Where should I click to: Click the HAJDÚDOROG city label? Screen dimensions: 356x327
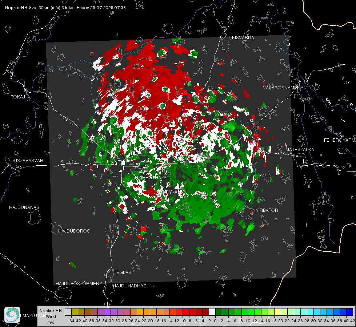pyautogui.click(x=74, y=231)
